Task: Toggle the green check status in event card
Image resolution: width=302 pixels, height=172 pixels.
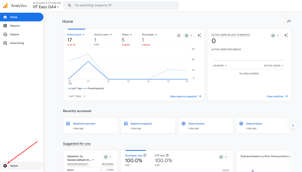Action: pos(188,35)
